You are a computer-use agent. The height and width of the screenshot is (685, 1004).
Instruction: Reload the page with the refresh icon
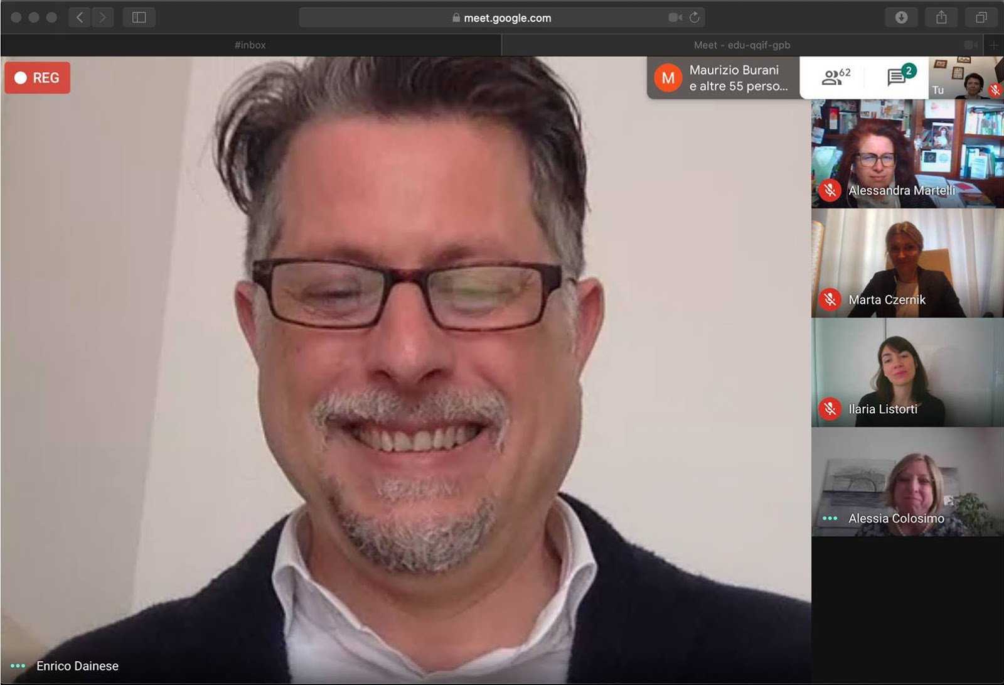pos(694,18)
